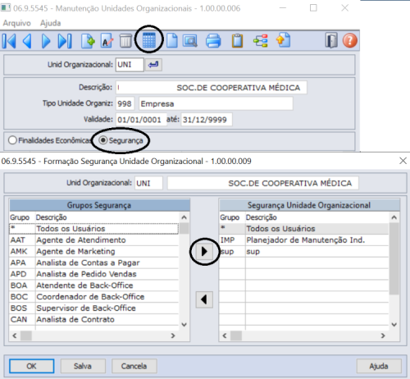
Task: Open the hierarchy structure icon
Action: click(261, 41)
